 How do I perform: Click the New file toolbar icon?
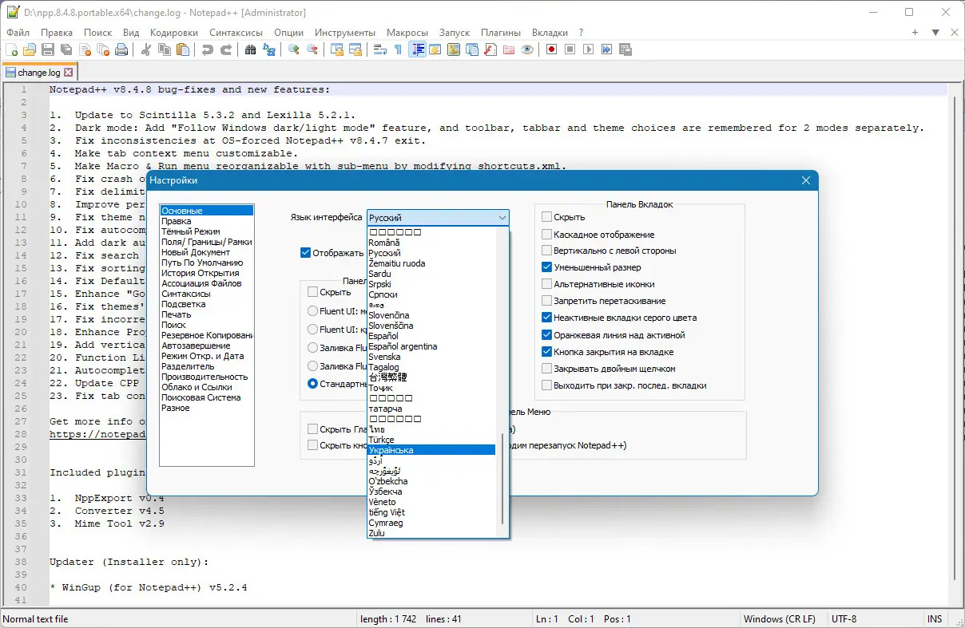pos(11,49)
